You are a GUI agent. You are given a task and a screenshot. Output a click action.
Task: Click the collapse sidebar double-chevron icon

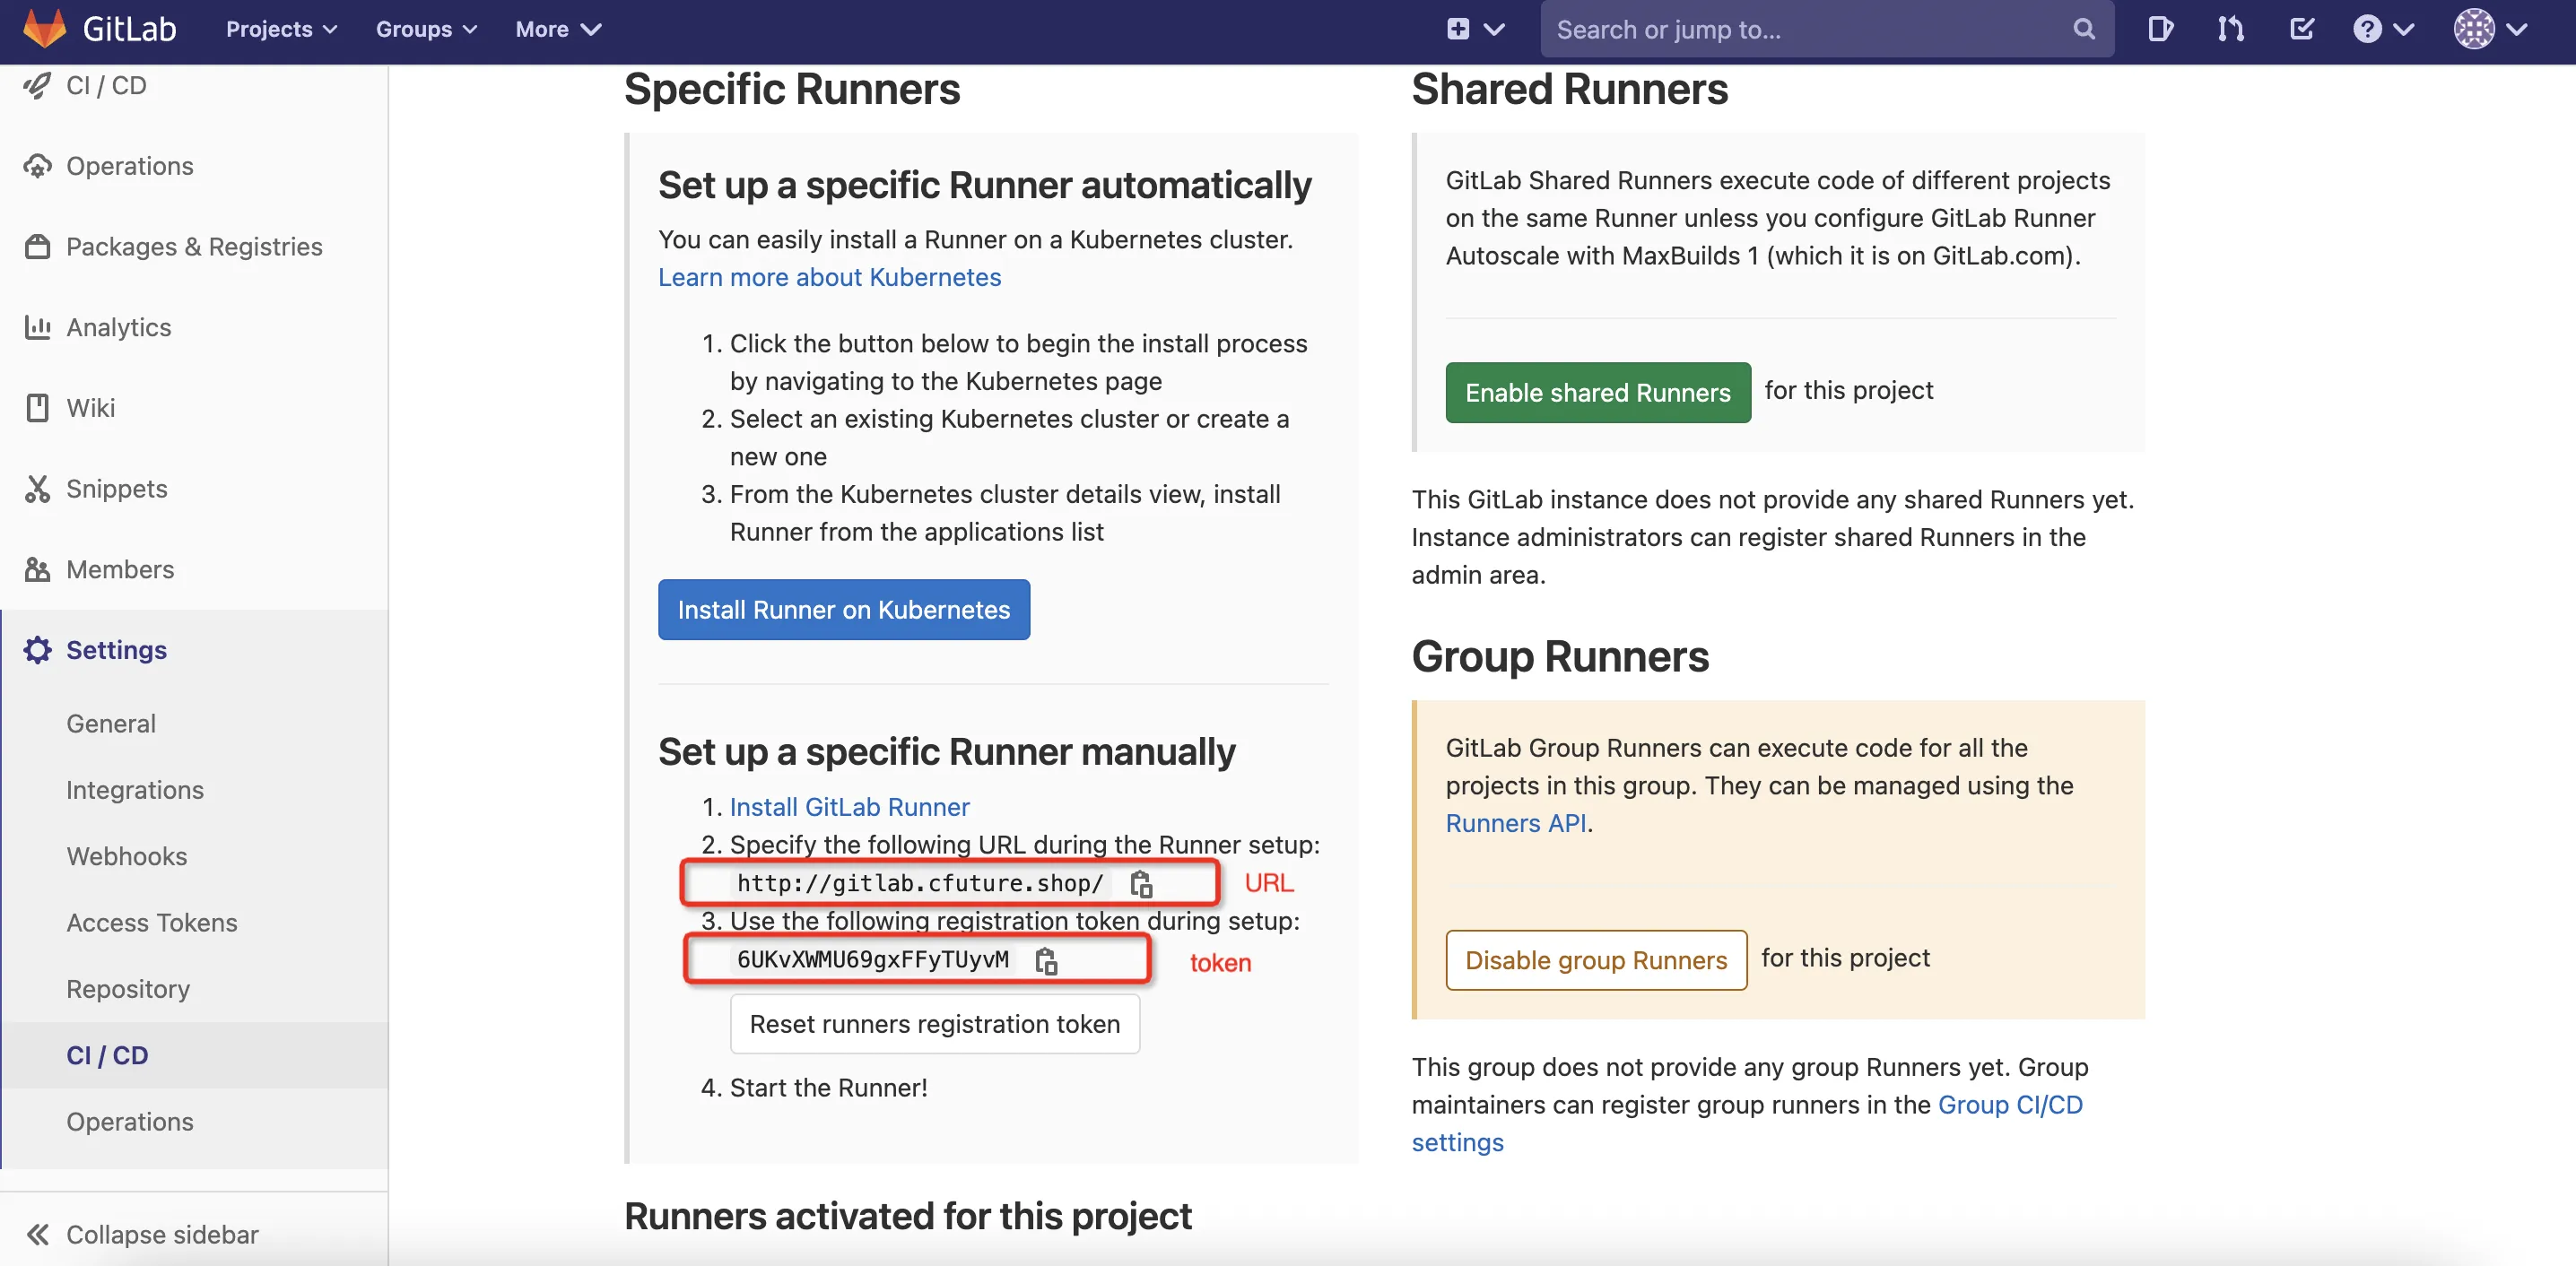point(37,1234)
